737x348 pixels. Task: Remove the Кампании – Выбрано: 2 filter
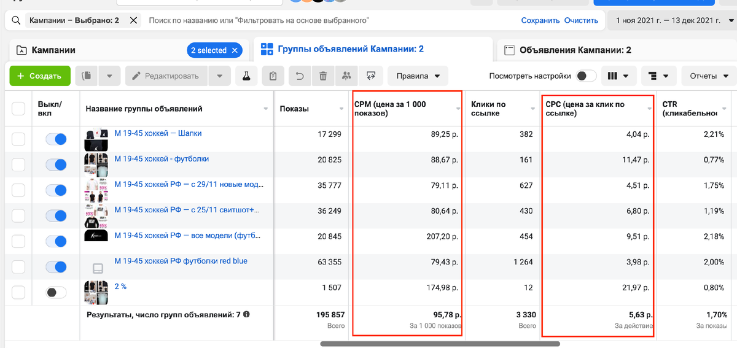click(x=133, y=20)
